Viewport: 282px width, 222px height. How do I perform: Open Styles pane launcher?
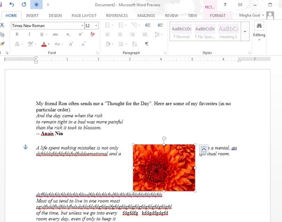(250, 53)
